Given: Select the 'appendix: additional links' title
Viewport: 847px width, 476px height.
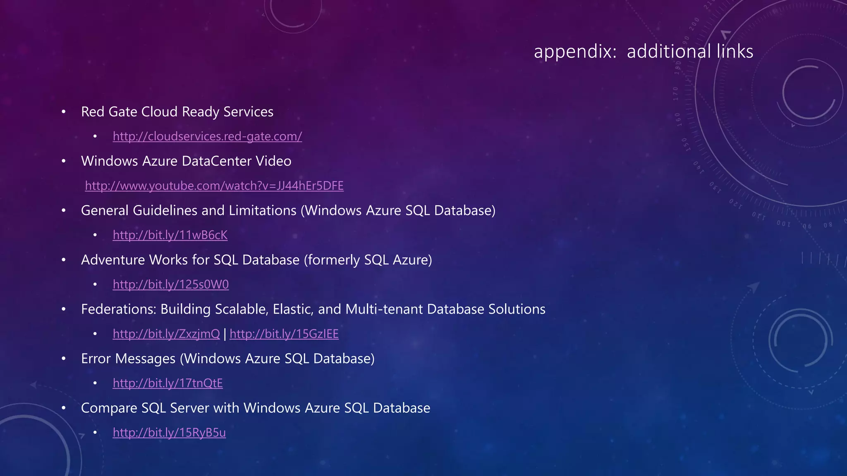Looking at the screenshot, I should point(644,52).
